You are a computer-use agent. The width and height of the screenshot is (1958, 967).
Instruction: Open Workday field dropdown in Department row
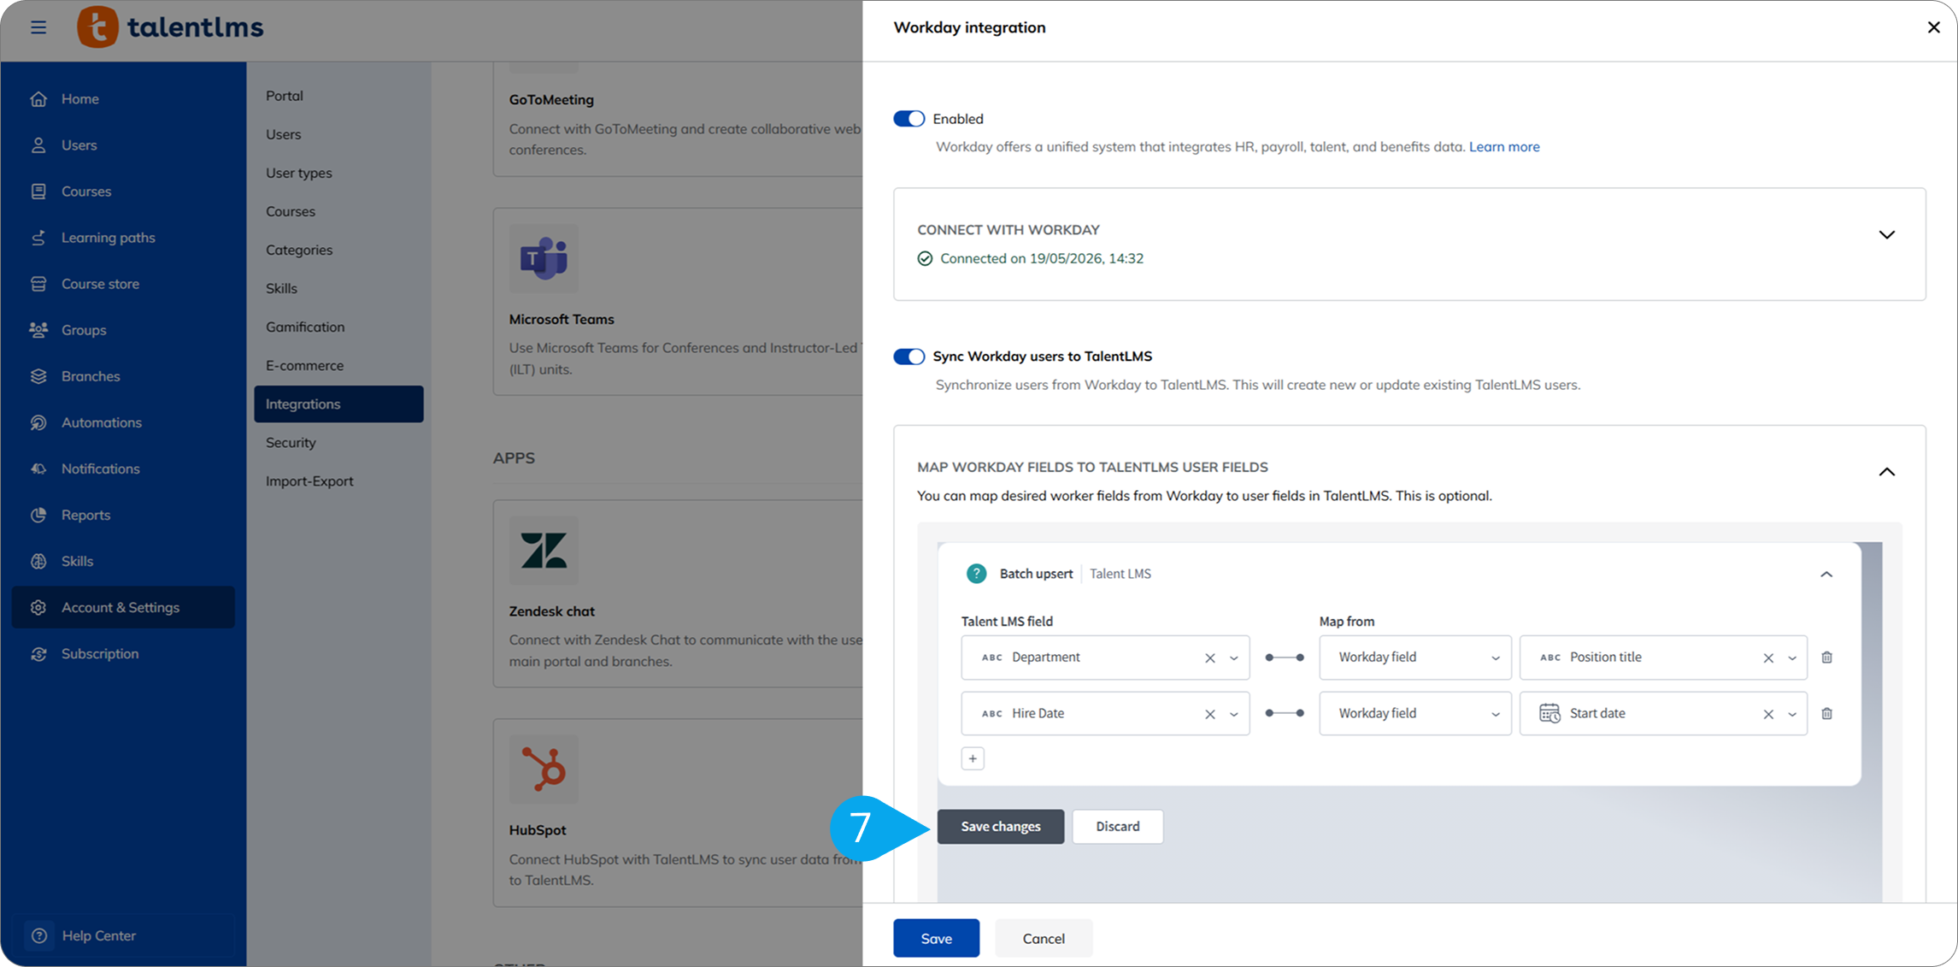coord(1415,657)
